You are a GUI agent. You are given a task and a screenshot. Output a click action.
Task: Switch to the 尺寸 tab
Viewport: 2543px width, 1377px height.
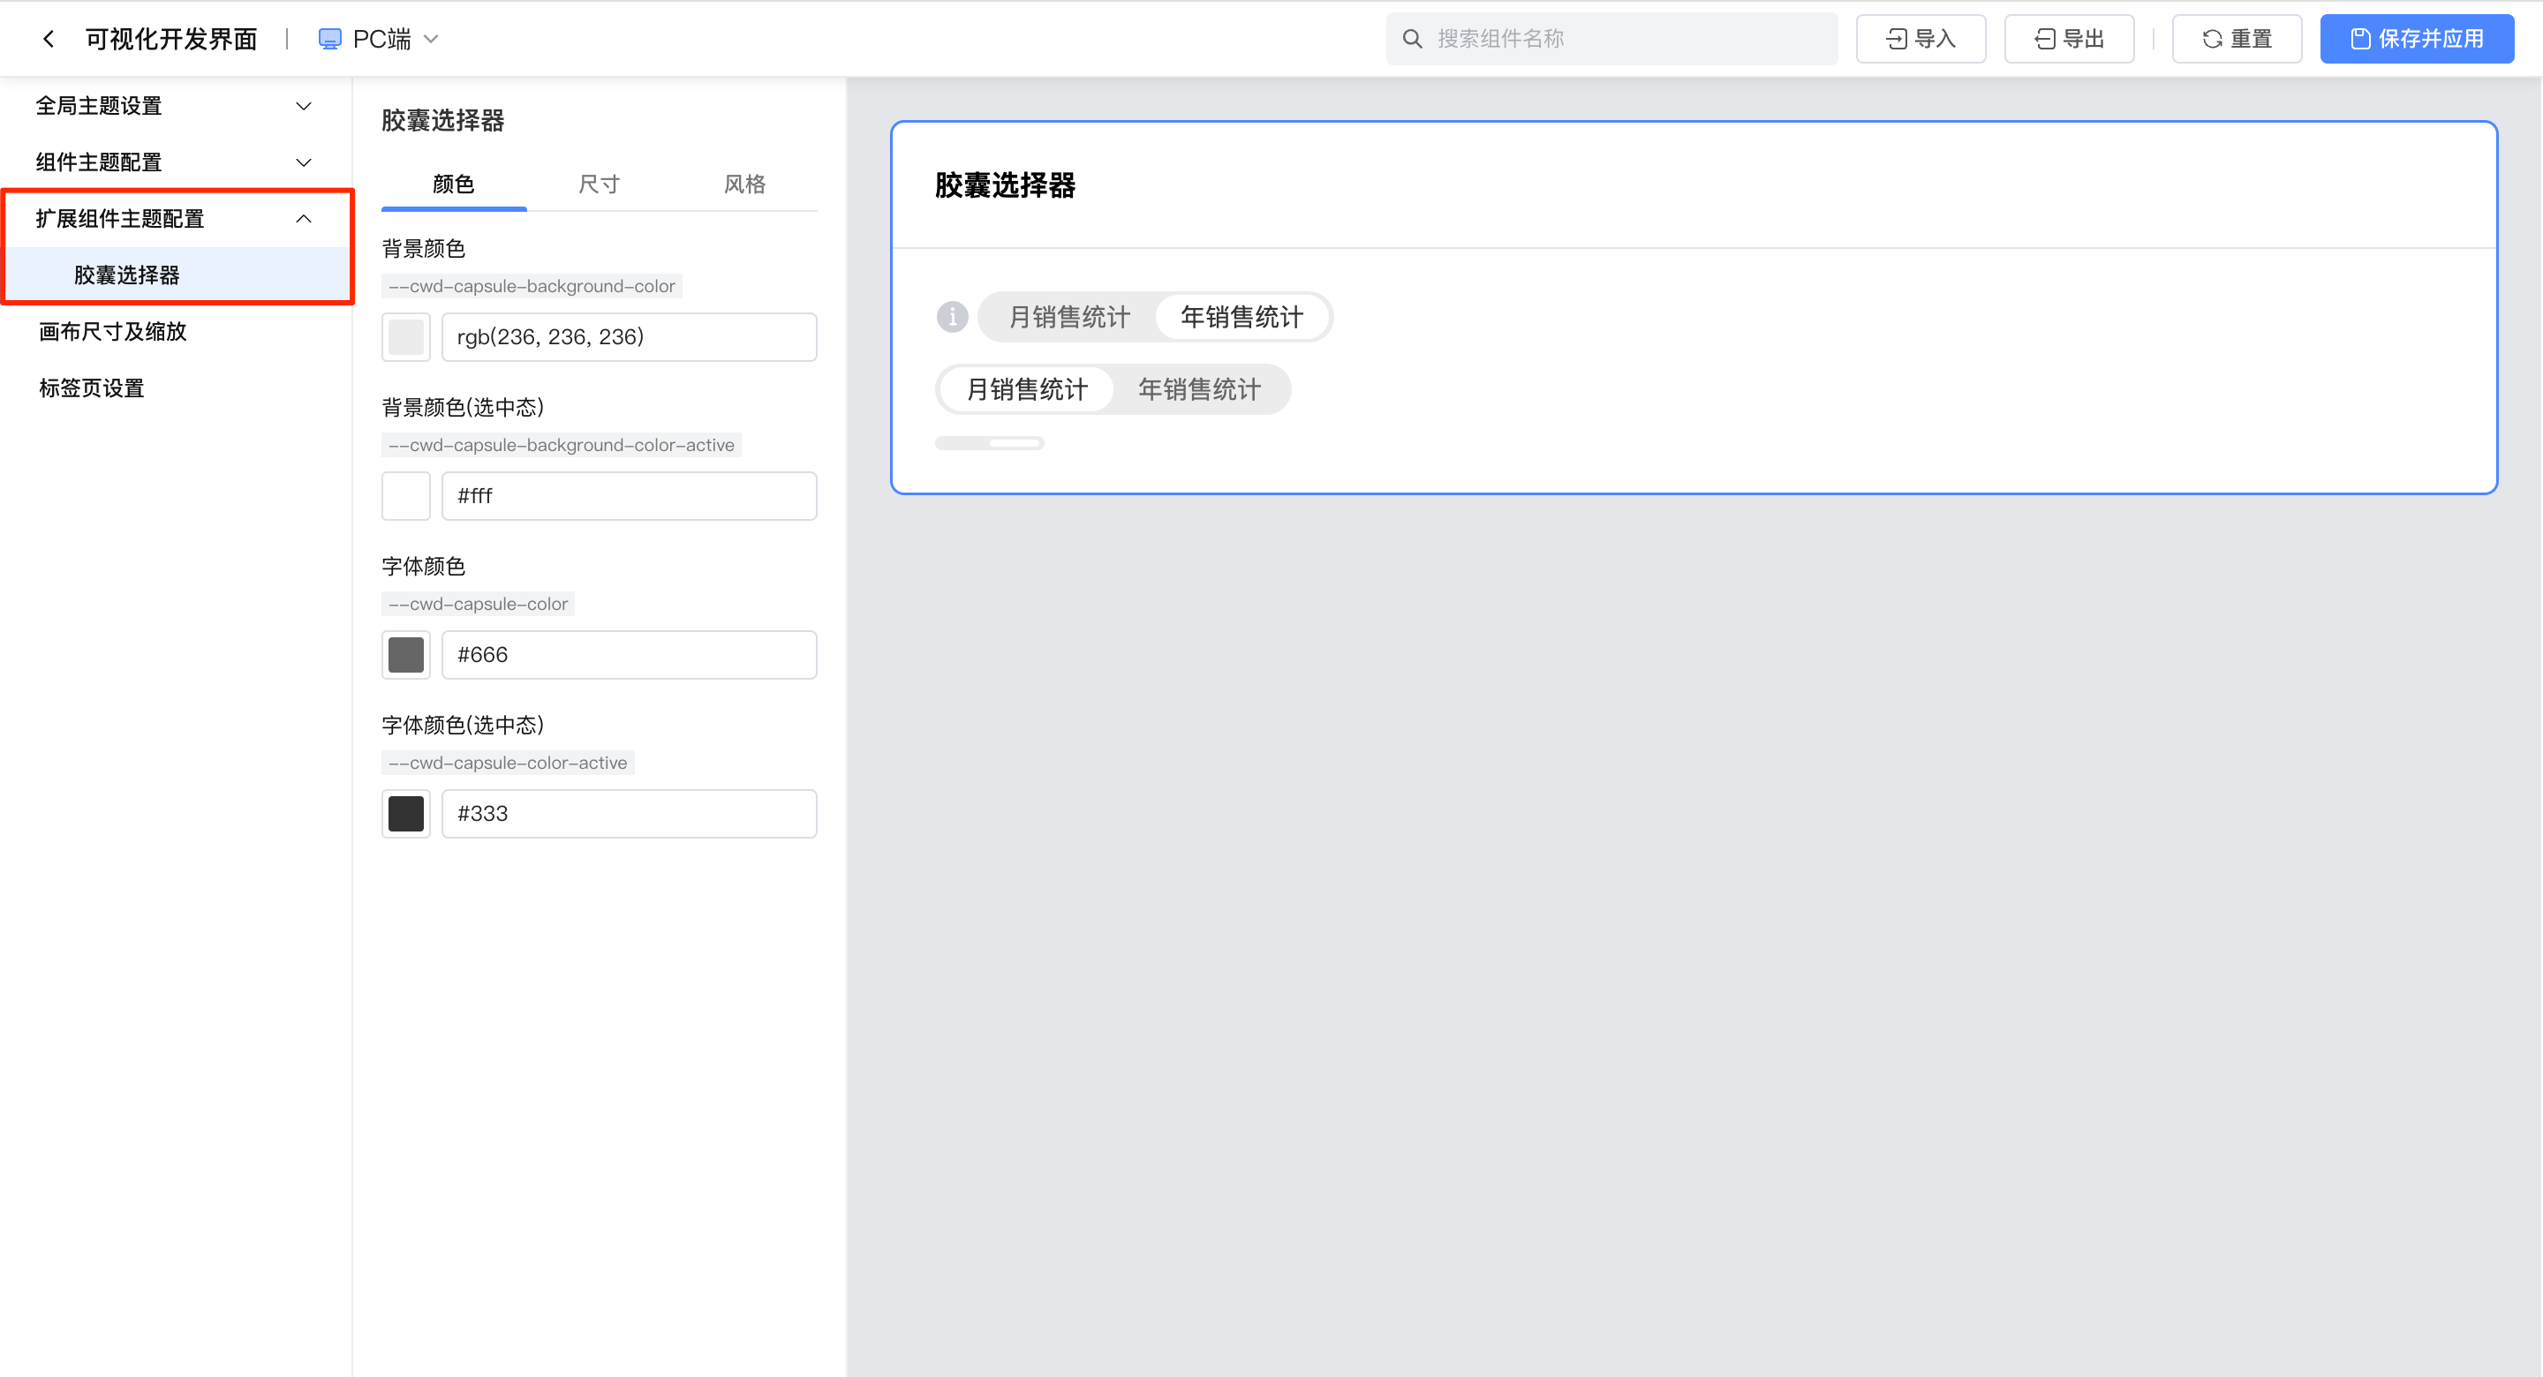coord(600,184)
